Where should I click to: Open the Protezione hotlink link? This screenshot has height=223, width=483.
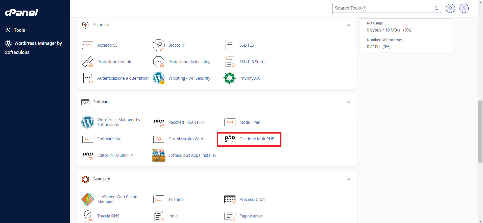click(114, 62)
